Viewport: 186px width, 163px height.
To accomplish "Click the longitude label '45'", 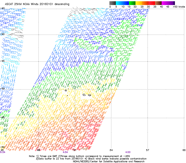I will click(x=2, y=150).
